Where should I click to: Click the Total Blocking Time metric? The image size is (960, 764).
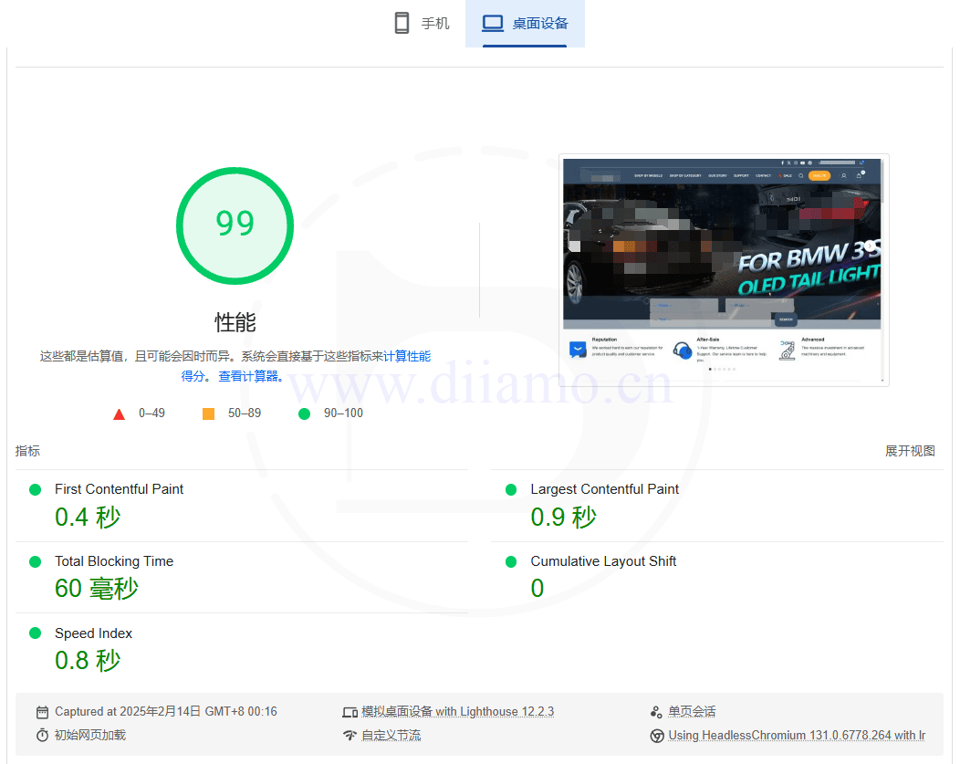(x=113, y=561)
